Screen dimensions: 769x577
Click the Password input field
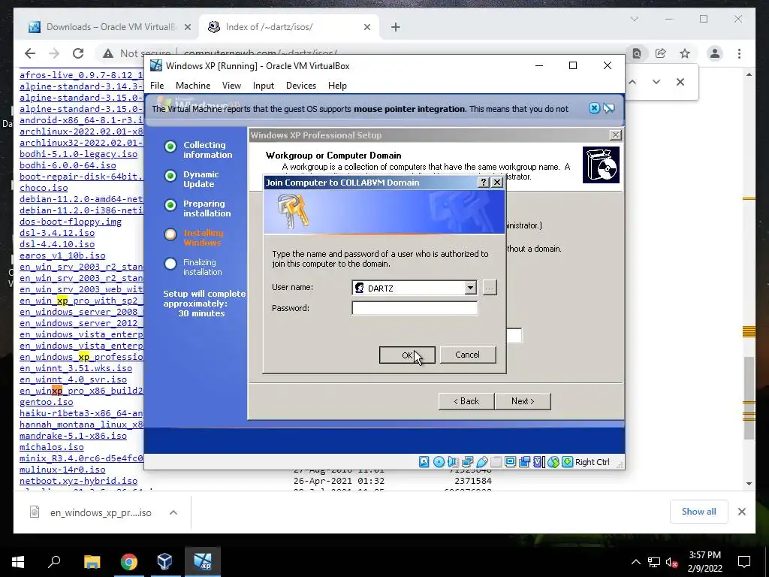[415, 308]
